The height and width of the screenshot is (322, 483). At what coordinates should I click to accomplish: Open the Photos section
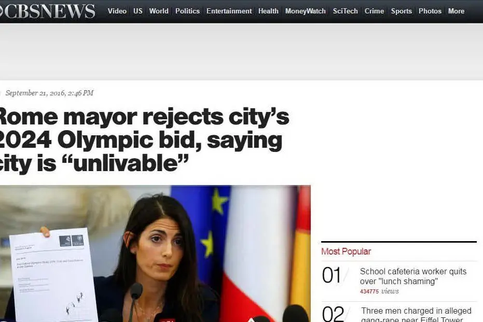[430, 11]
